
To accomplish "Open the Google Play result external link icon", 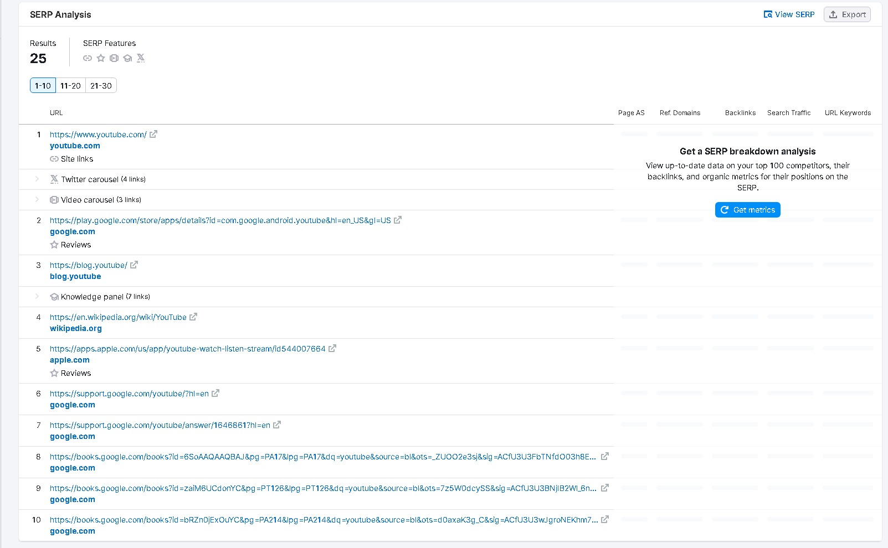I will click(x=398, y=220).
